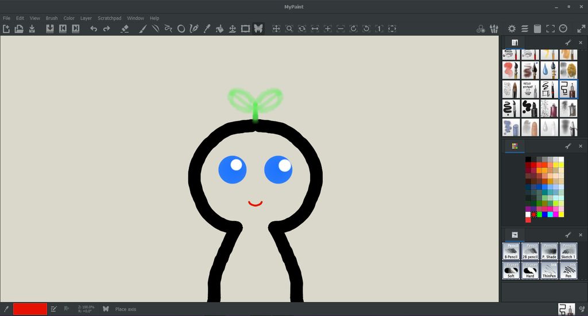Choose the Soft eraser brush
Screen dimensions: 588x316
(510, 270)
